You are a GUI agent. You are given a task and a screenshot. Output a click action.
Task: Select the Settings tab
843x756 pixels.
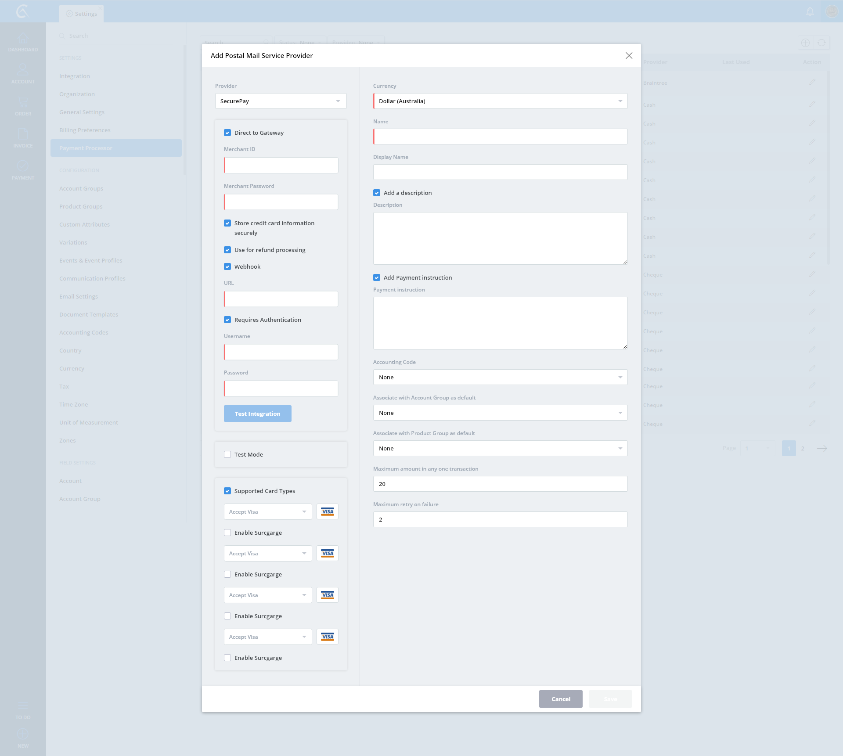click(x=82, y=14)
